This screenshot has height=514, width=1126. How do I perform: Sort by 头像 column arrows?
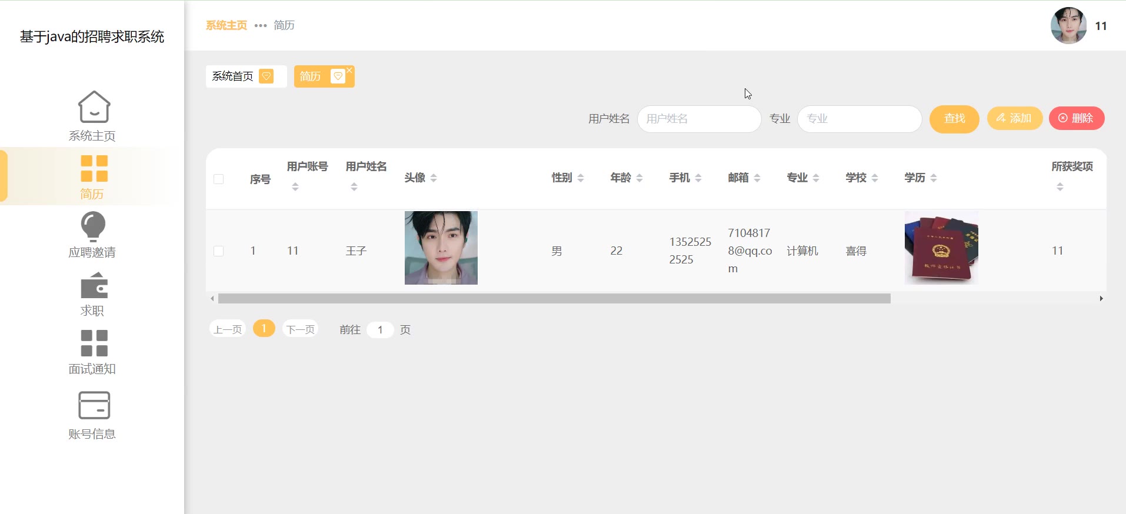(434, 178)
